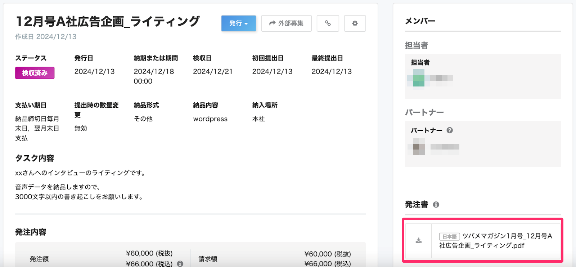Screen dimensions: 576x267
Task: Click the 納入場所 value 本社
Action: 258,119
